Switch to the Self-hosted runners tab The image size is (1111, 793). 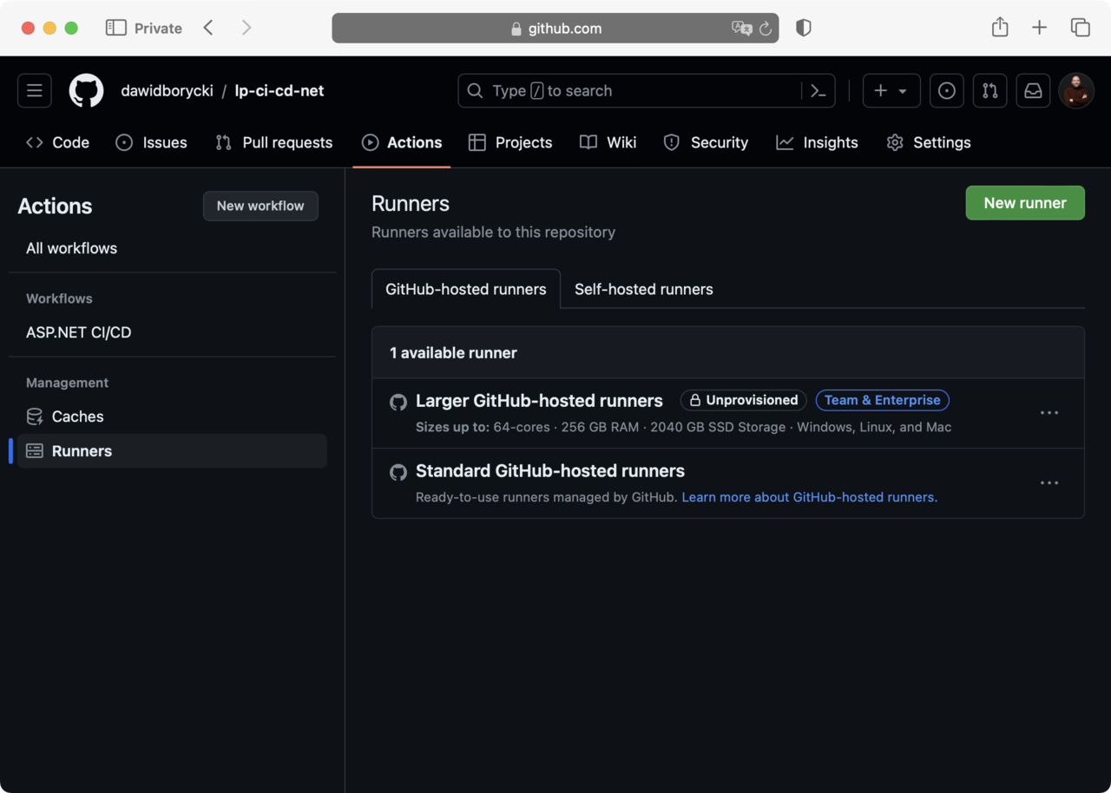[643, 290]
